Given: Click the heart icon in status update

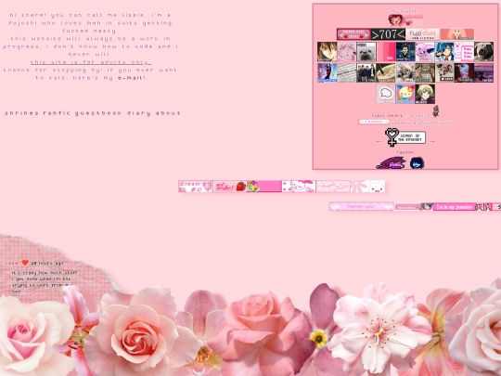Looking at the screenshot, I should pyautogui.click(x=25, y=263).
